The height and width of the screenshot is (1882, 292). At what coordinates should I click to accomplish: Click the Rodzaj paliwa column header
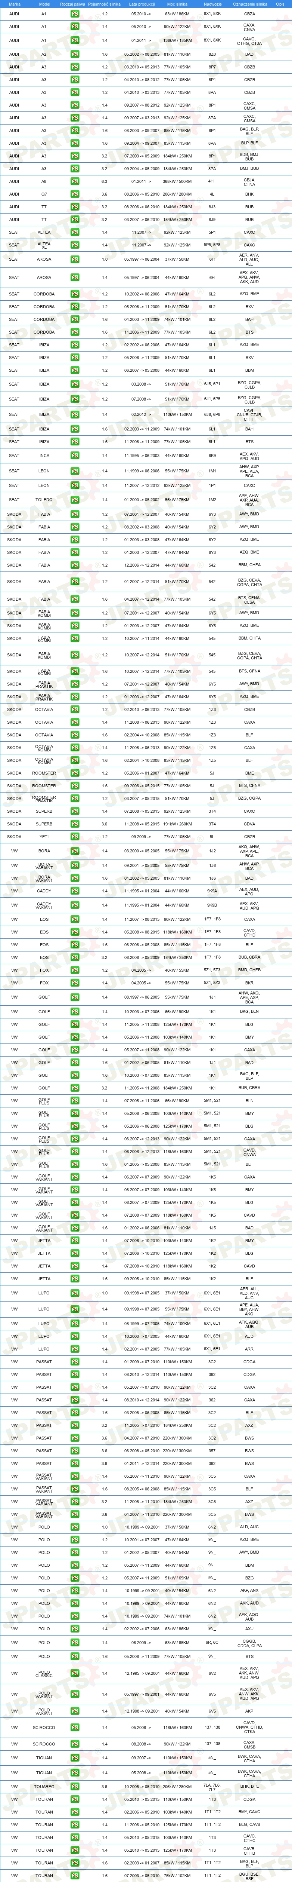[x=73, y=4]
